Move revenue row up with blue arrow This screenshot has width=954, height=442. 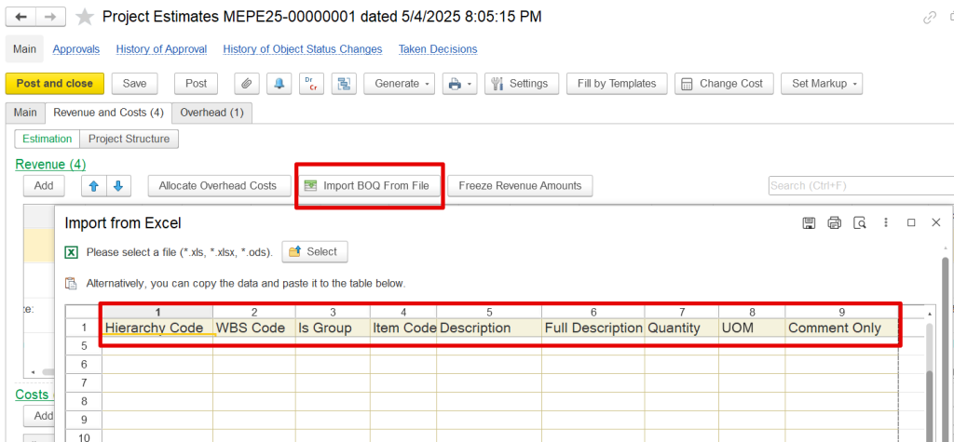94,186
